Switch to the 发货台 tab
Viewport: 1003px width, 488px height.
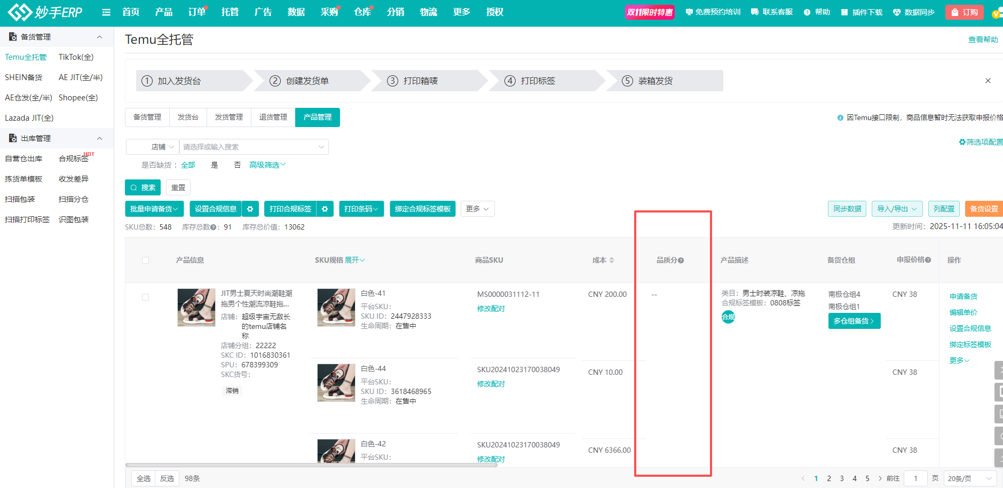[188, 117]
